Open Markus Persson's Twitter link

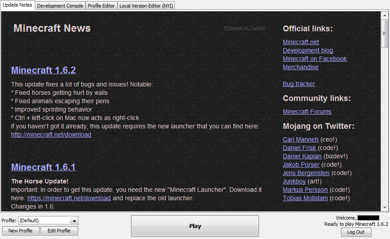tap(305, 190)
